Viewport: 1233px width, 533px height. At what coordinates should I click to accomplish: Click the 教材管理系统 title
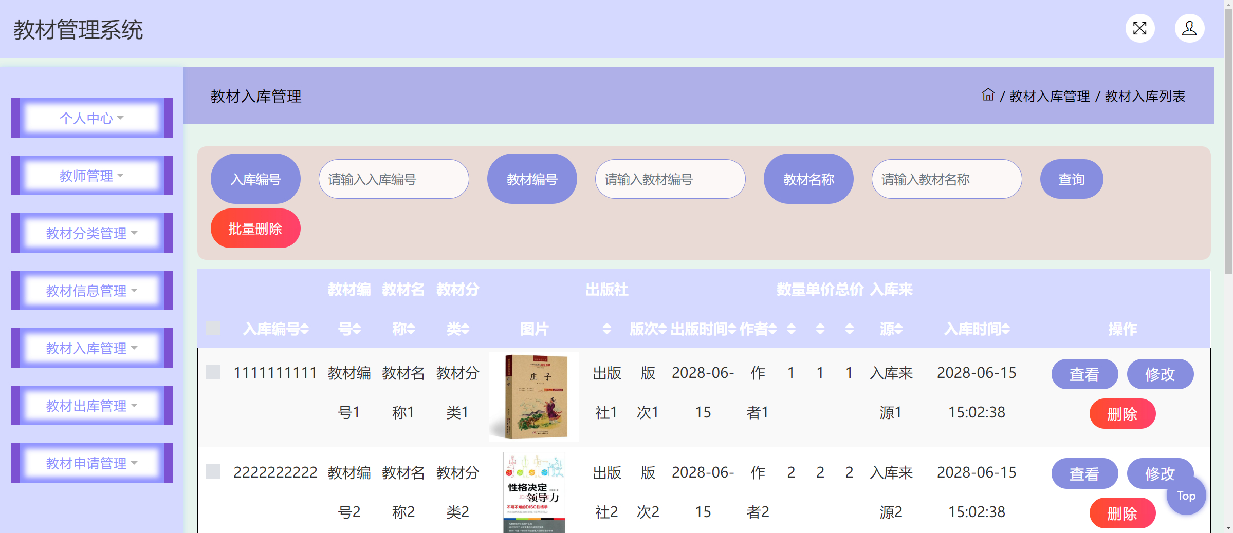[x=78, y=30]
